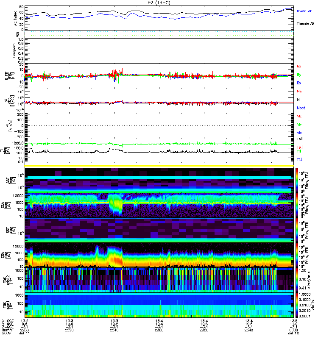Select the Kyoto AE legend label

[x=304, y=11]
